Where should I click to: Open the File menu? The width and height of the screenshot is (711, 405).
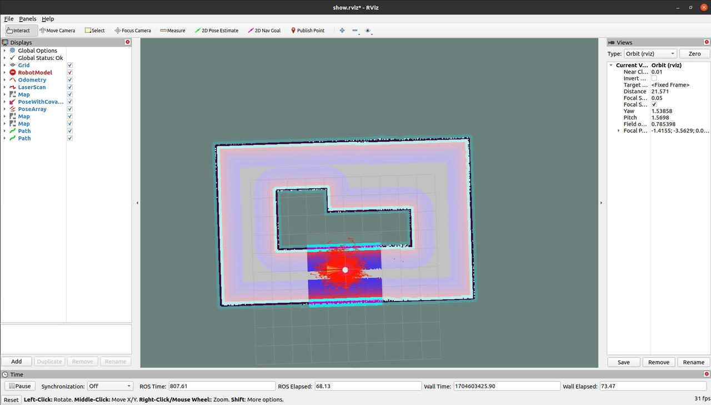coord(9,19)
